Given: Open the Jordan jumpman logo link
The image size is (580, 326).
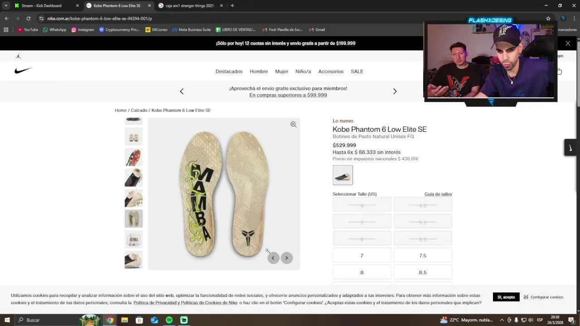Looking at the screenshot, I should coord(18,56).
